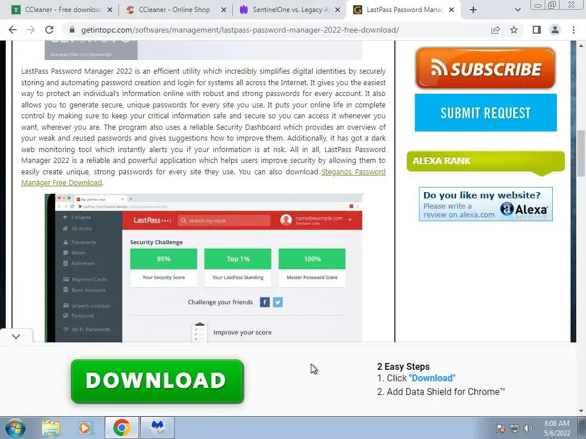Open Action Center flag tray icon
This screenshot has width=586, height=439.
(500, 428)
